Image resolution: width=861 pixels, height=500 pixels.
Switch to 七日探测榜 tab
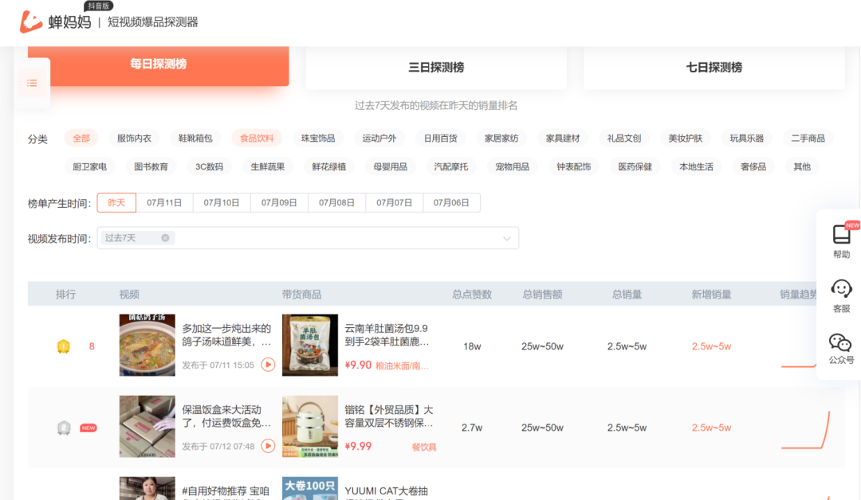[714, 68]
